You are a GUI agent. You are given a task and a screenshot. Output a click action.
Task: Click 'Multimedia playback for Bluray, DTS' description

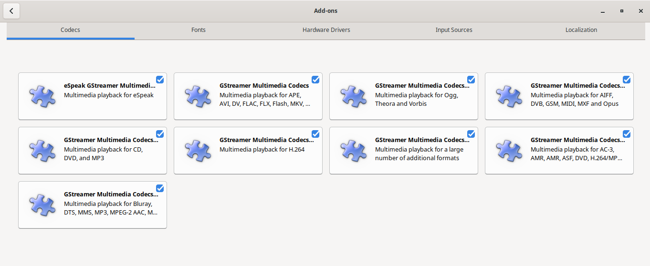click(x=111, y=208)
